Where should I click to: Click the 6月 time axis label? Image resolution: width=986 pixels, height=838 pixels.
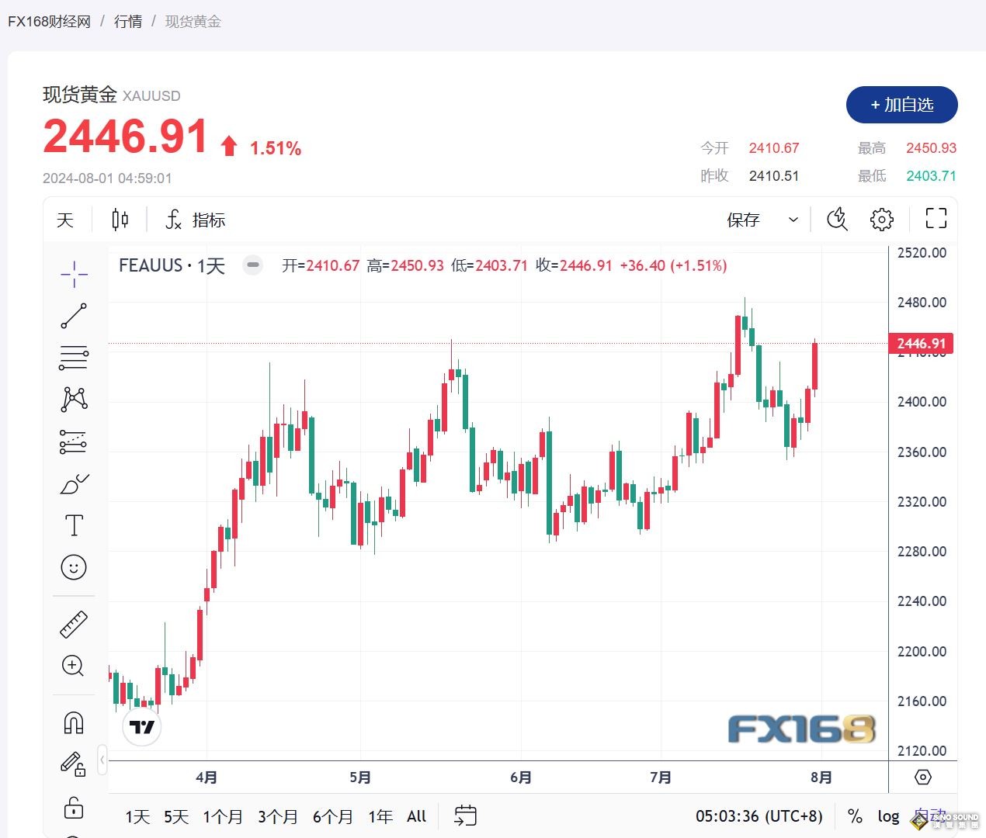click(x=521, y=777)
